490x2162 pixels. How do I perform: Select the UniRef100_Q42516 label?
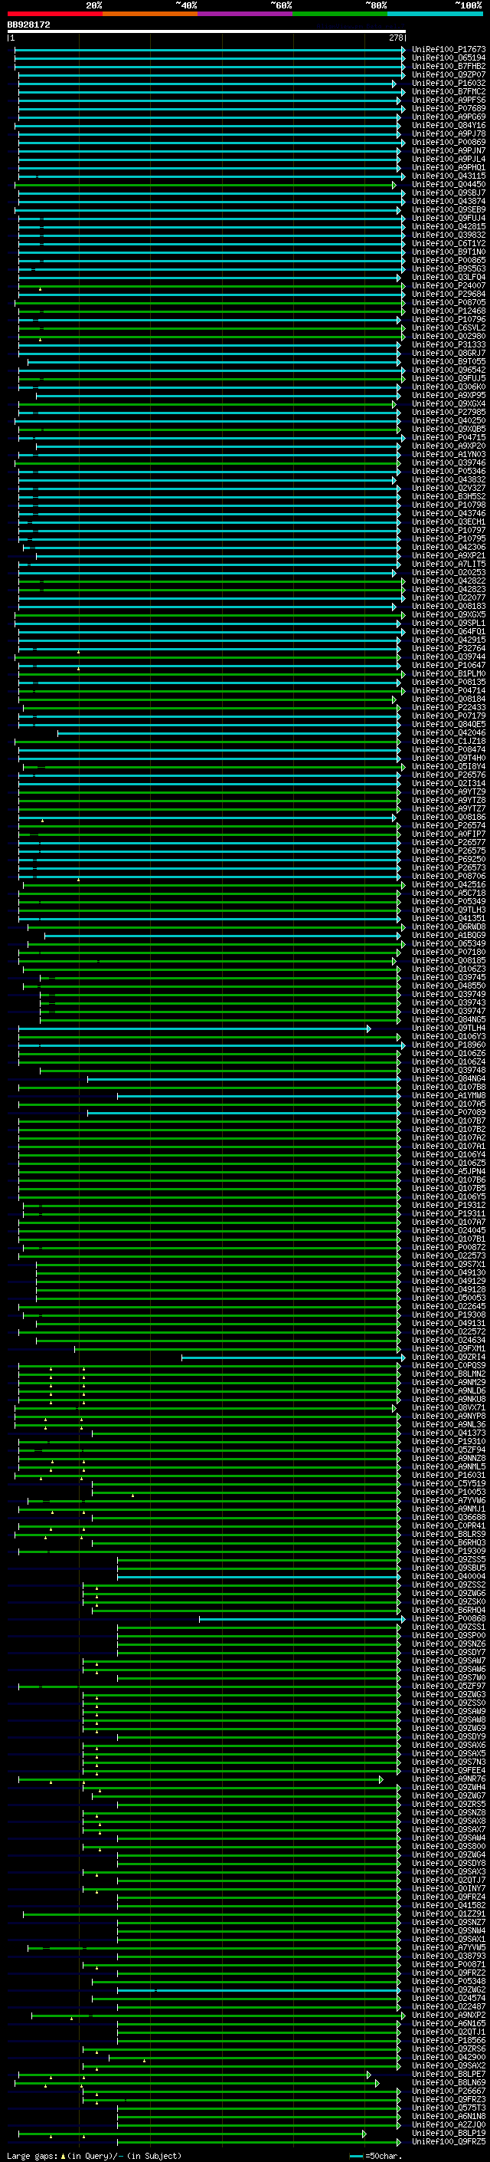449,884
